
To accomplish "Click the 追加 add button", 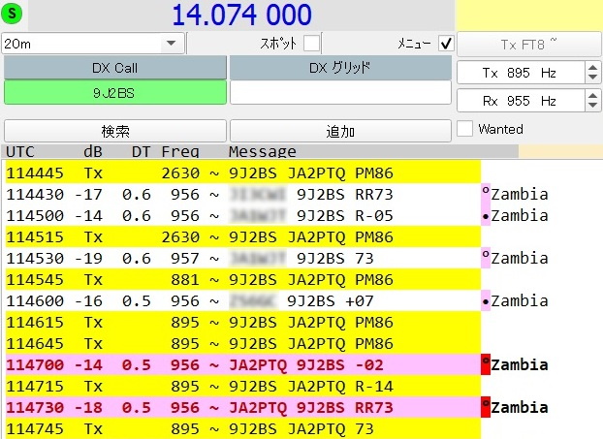I will click(340, 131).
